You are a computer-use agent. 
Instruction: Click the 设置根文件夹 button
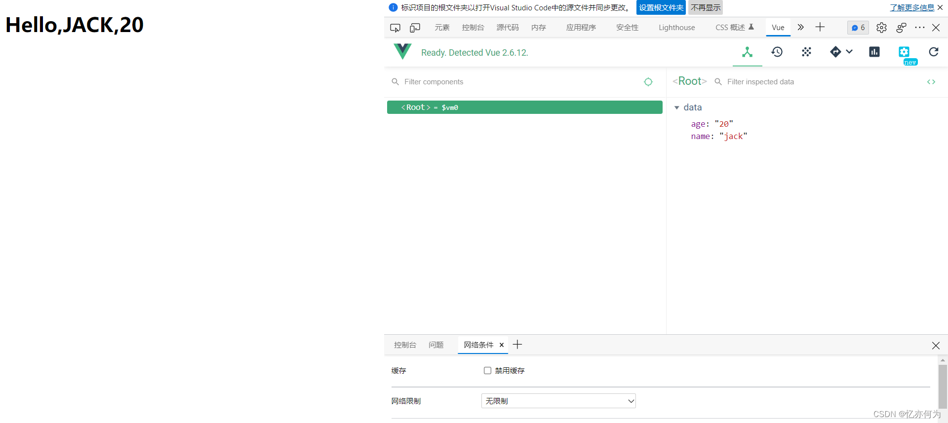661,7
